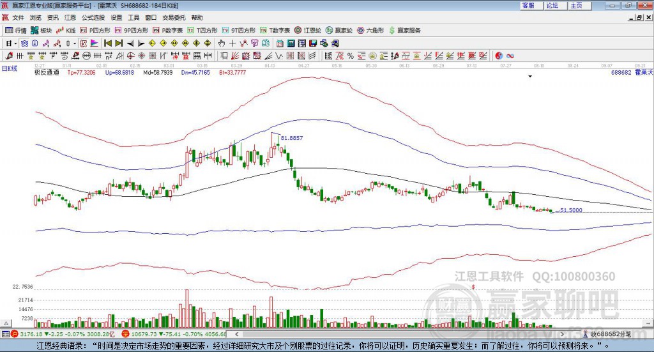Click the 81.8857 high price label
This screenshot has height=352, width=654.
[291, 137]
